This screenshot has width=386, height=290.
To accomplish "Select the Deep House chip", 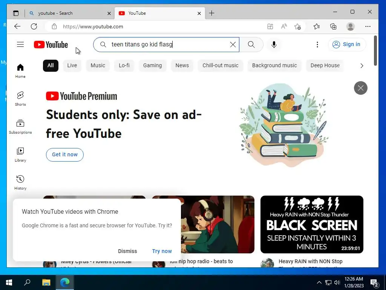I will coord(325,66).
